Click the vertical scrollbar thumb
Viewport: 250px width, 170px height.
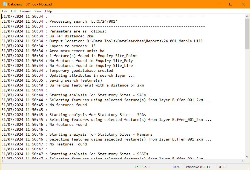tap(247, 34)
